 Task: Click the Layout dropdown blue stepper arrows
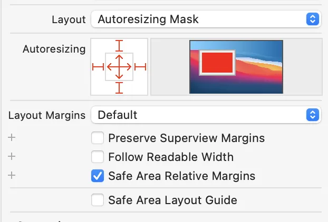pyautogui.click(x=313, y=19)
